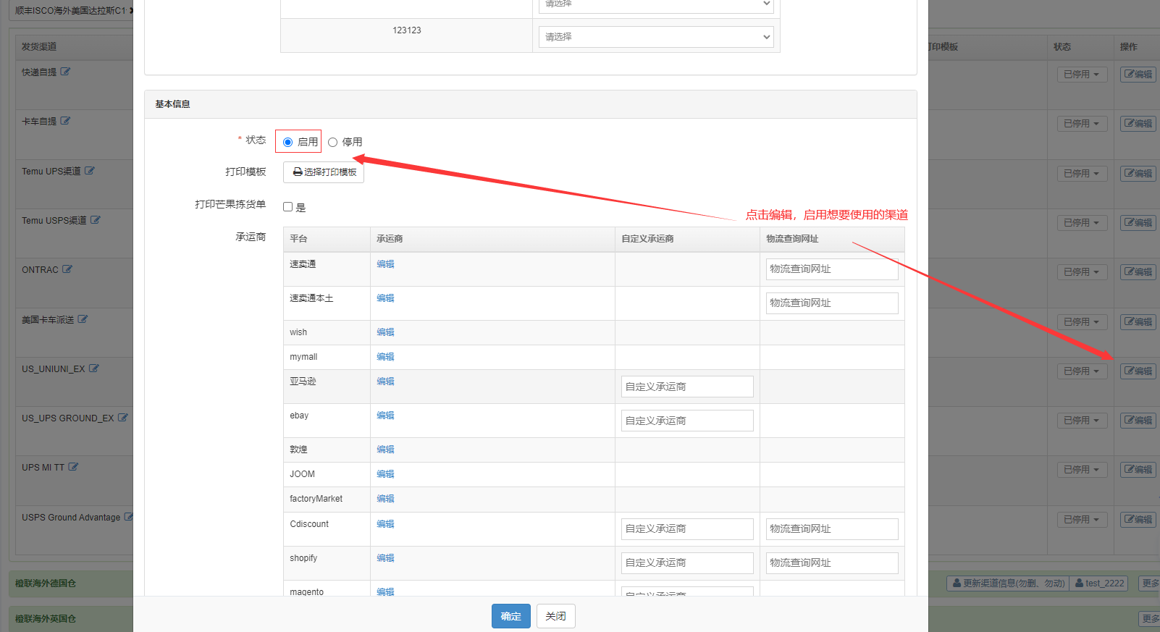Check the 打印芒果拣货单 checkbox
Image resolution: width=1160 pixels, height=632 pixels.
point(288,207)
